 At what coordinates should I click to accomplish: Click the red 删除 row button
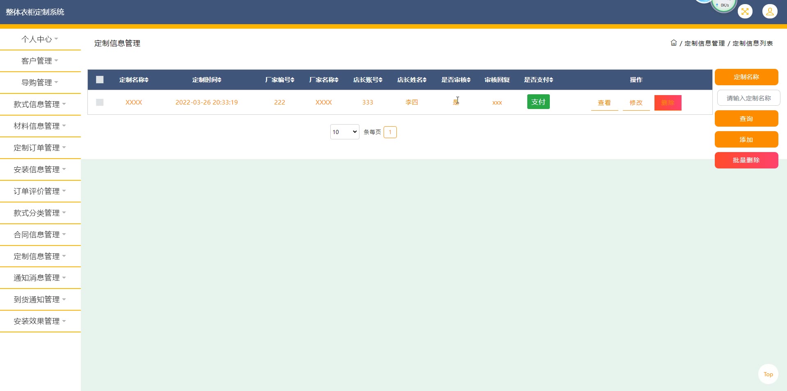coord(668,102)
